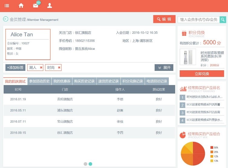Select the first gray pagination dot
Image resolution: width=228 pixels, height=168 pixels.
click(x=85, y=164)
